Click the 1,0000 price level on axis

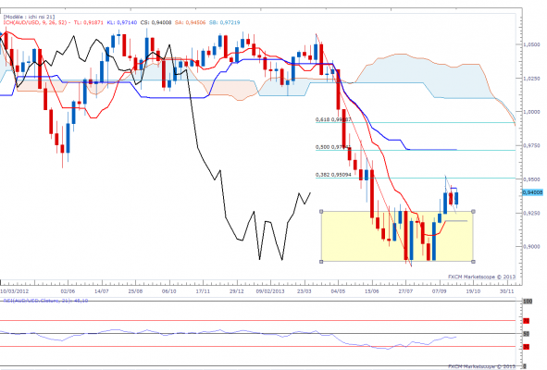coord(531,112)
